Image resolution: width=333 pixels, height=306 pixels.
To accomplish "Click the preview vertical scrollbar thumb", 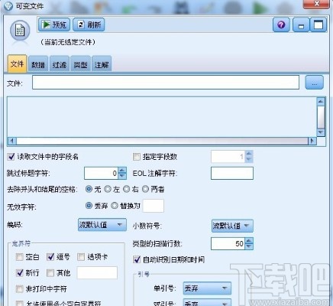I will [321, 117].
